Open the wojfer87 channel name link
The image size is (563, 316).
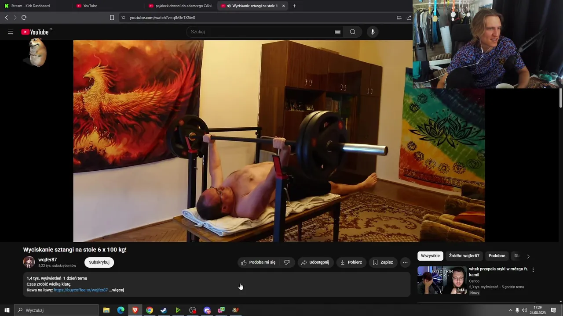pyautogui.click(x=48, y=260)
